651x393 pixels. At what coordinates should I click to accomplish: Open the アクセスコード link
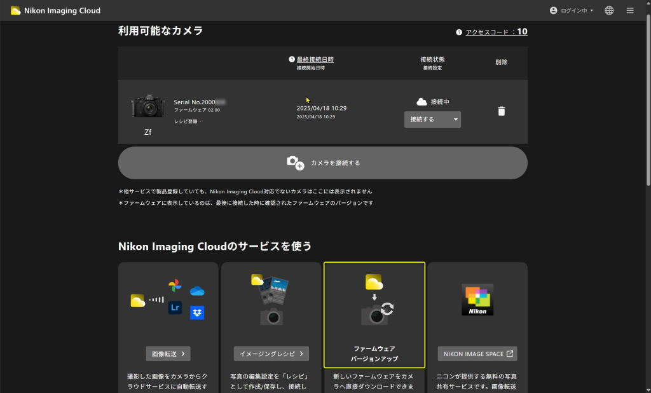tap(496, 32)
